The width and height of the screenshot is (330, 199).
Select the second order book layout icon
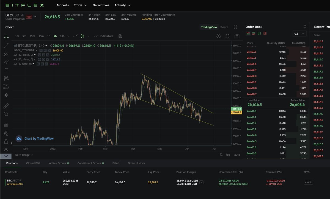pos(254,33)
